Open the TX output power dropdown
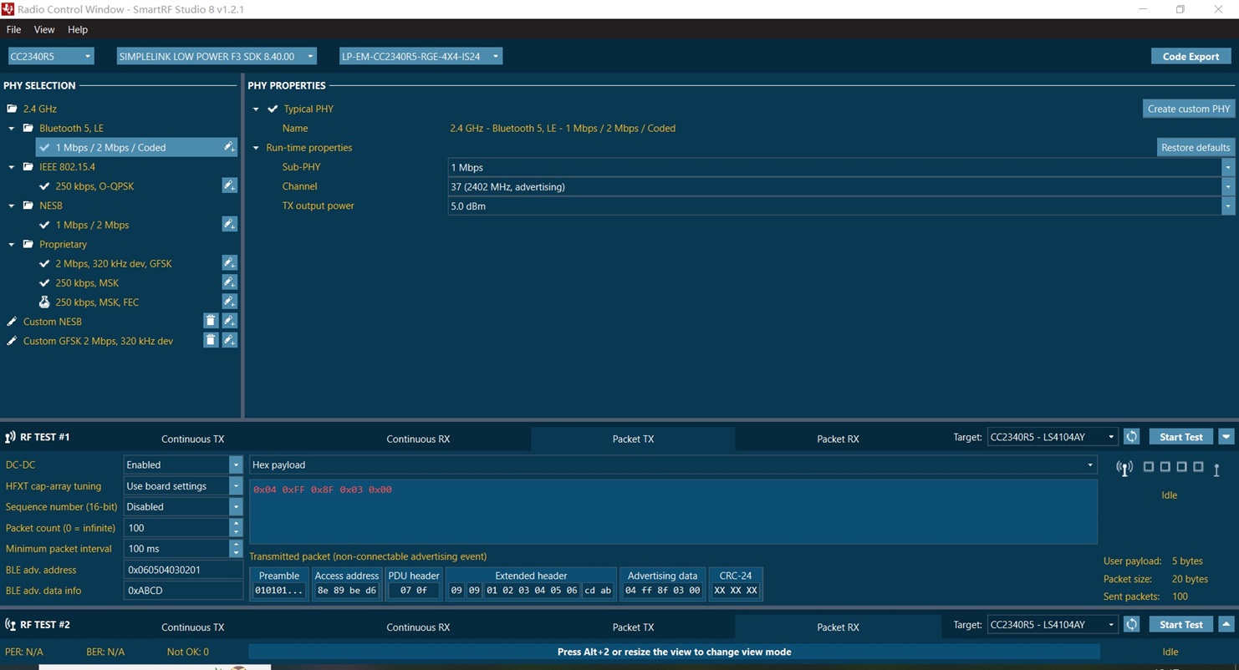 coord(1227,206)
